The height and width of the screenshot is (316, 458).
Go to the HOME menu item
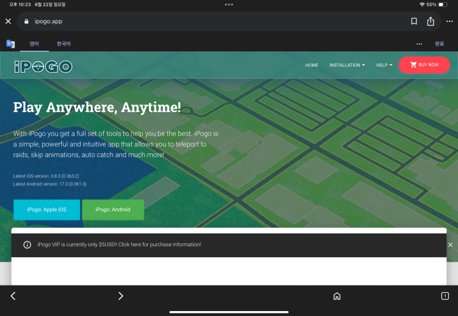point(311,65)
